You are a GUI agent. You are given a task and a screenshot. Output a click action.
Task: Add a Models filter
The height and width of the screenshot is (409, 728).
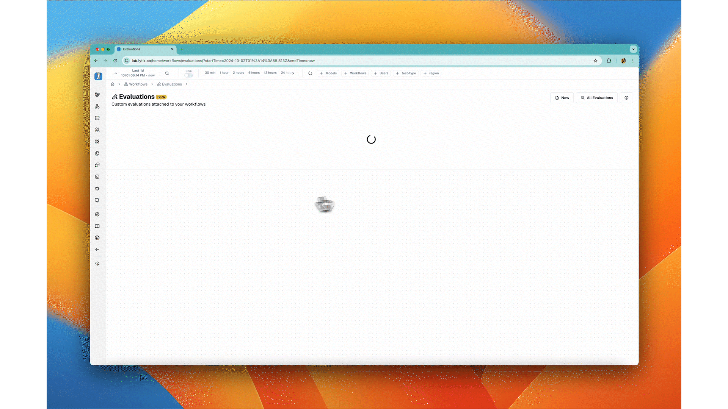tap(328, 73)
